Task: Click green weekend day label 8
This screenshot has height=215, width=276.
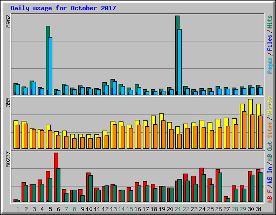Action: point(74,209)
